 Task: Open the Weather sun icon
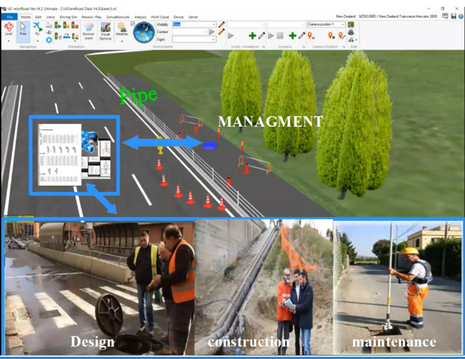(x=122, y=28)
